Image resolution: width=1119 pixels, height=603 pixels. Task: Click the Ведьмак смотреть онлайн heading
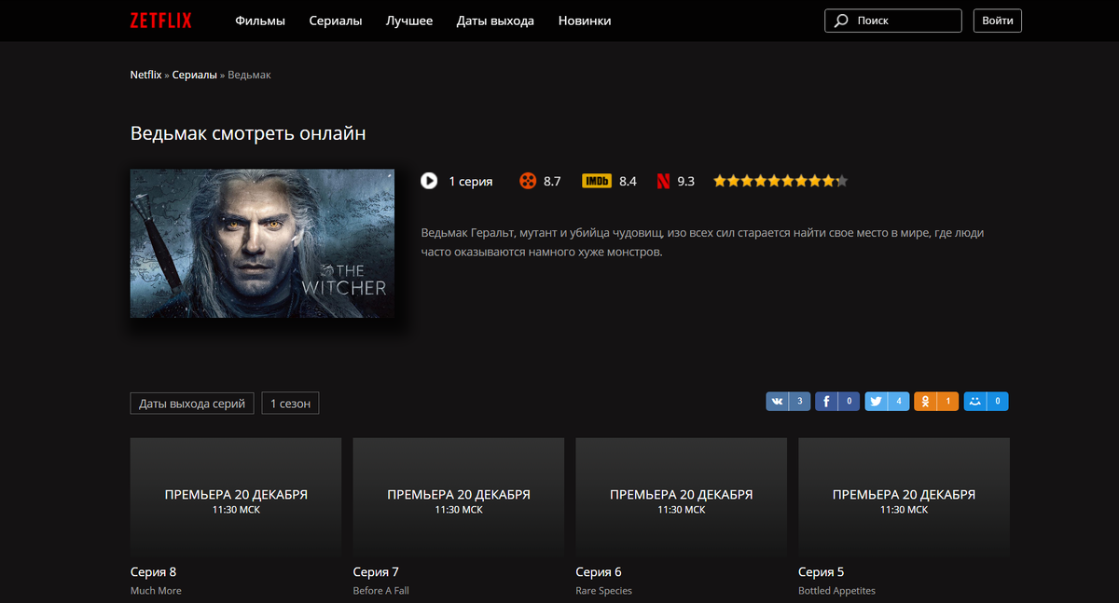coord(248,133)
